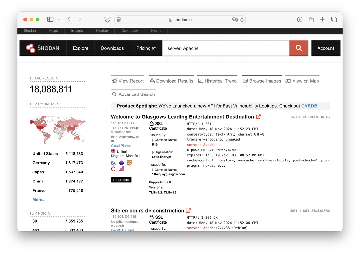This screenshot has width=360, height=254.
Task: Switch to the Monitor tab
Action: point(102,31)
